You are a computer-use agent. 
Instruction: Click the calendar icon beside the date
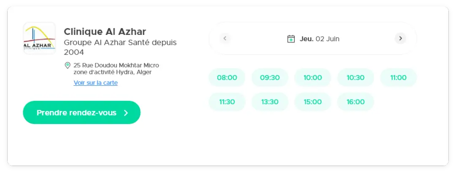[291, 39]
